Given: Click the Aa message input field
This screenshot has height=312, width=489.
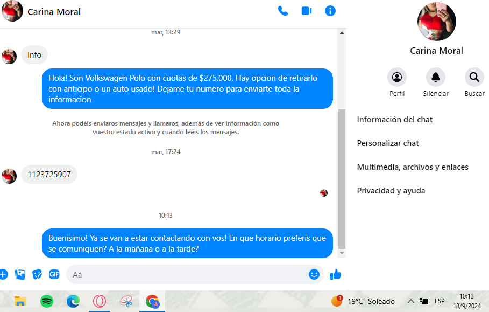Looking at the screenshot, I should [x=187, y=274].
